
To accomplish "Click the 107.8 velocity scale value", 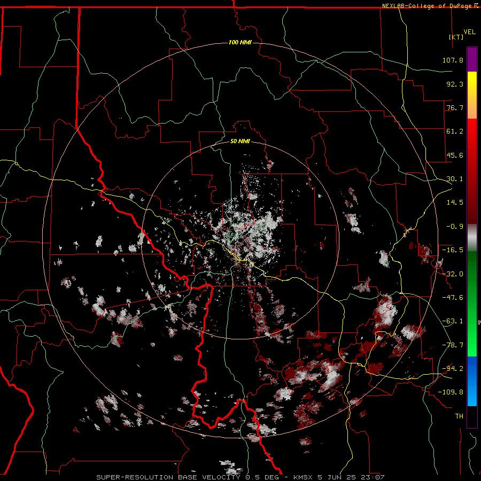I will 453,60.
